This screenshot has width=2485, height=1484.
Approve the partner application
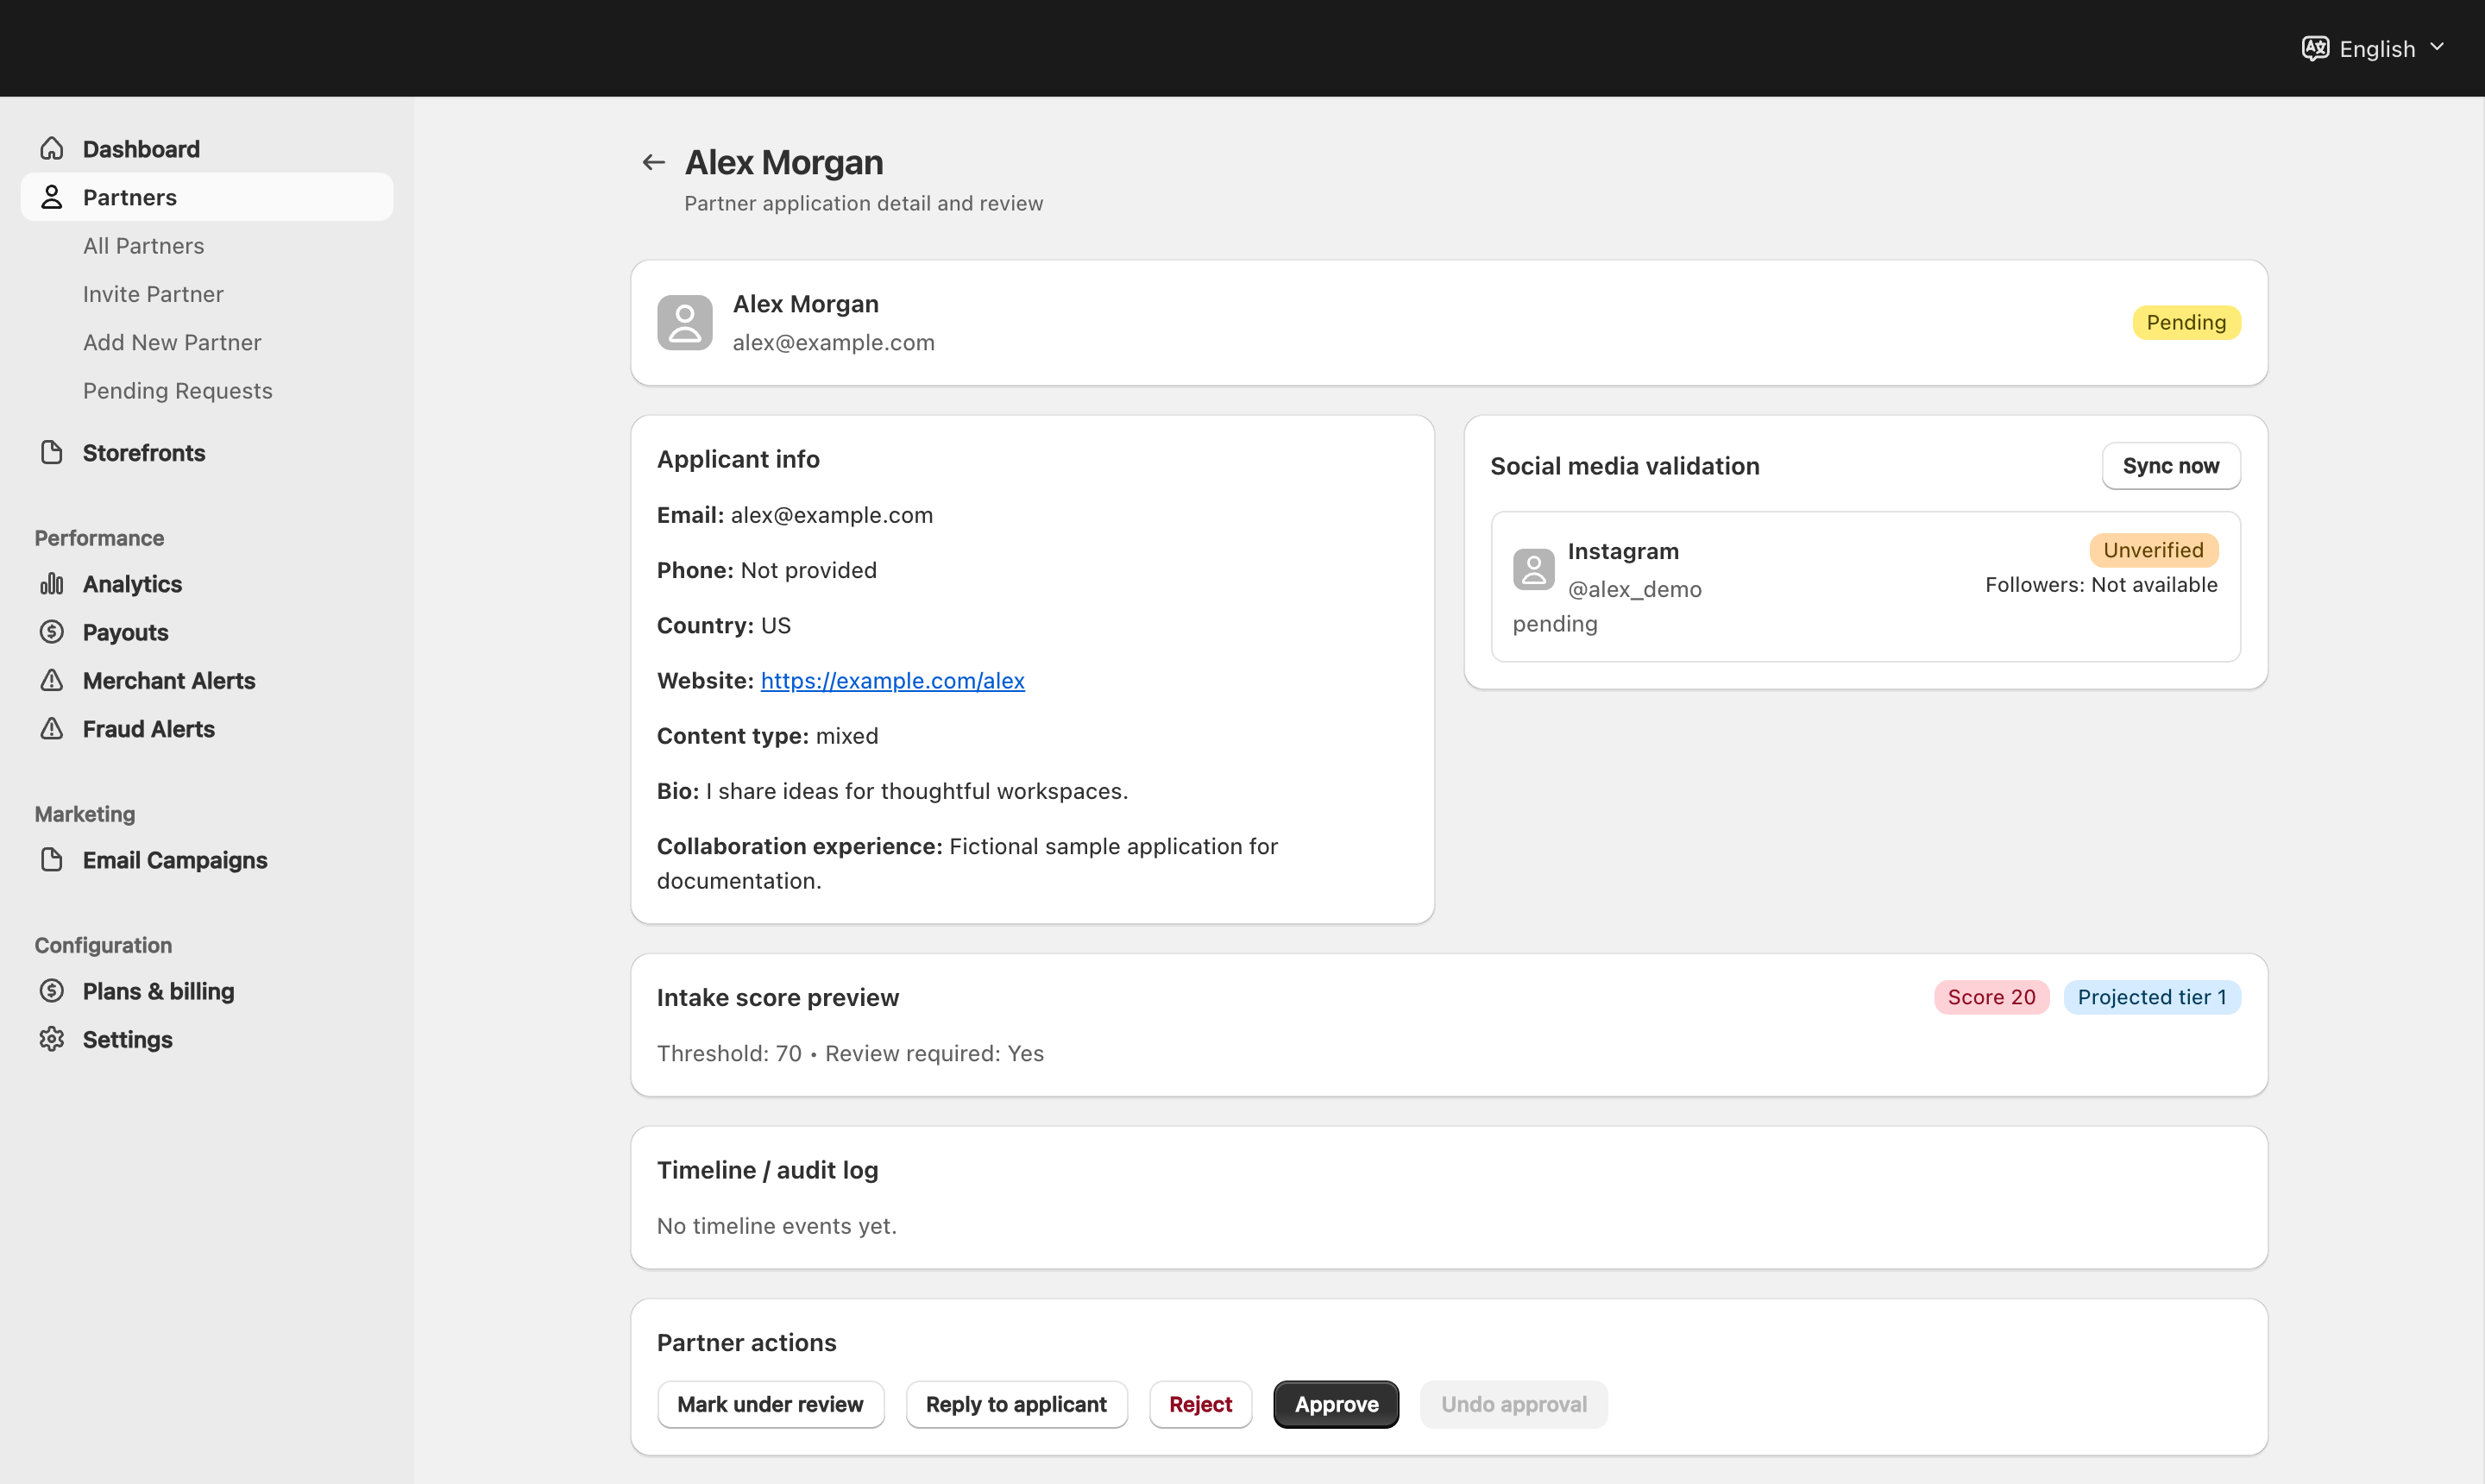pos(1336,1404)
